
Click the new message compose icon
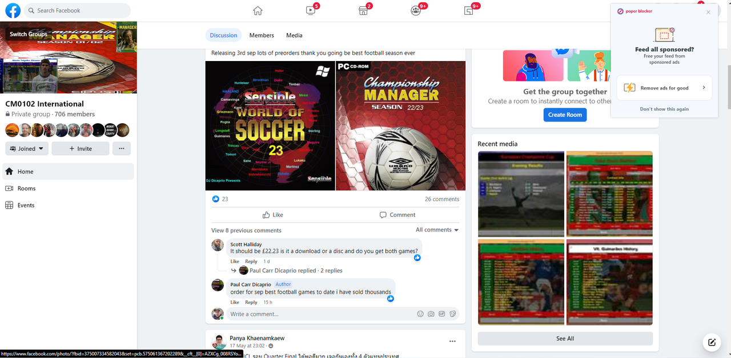[x=712, y=342]
